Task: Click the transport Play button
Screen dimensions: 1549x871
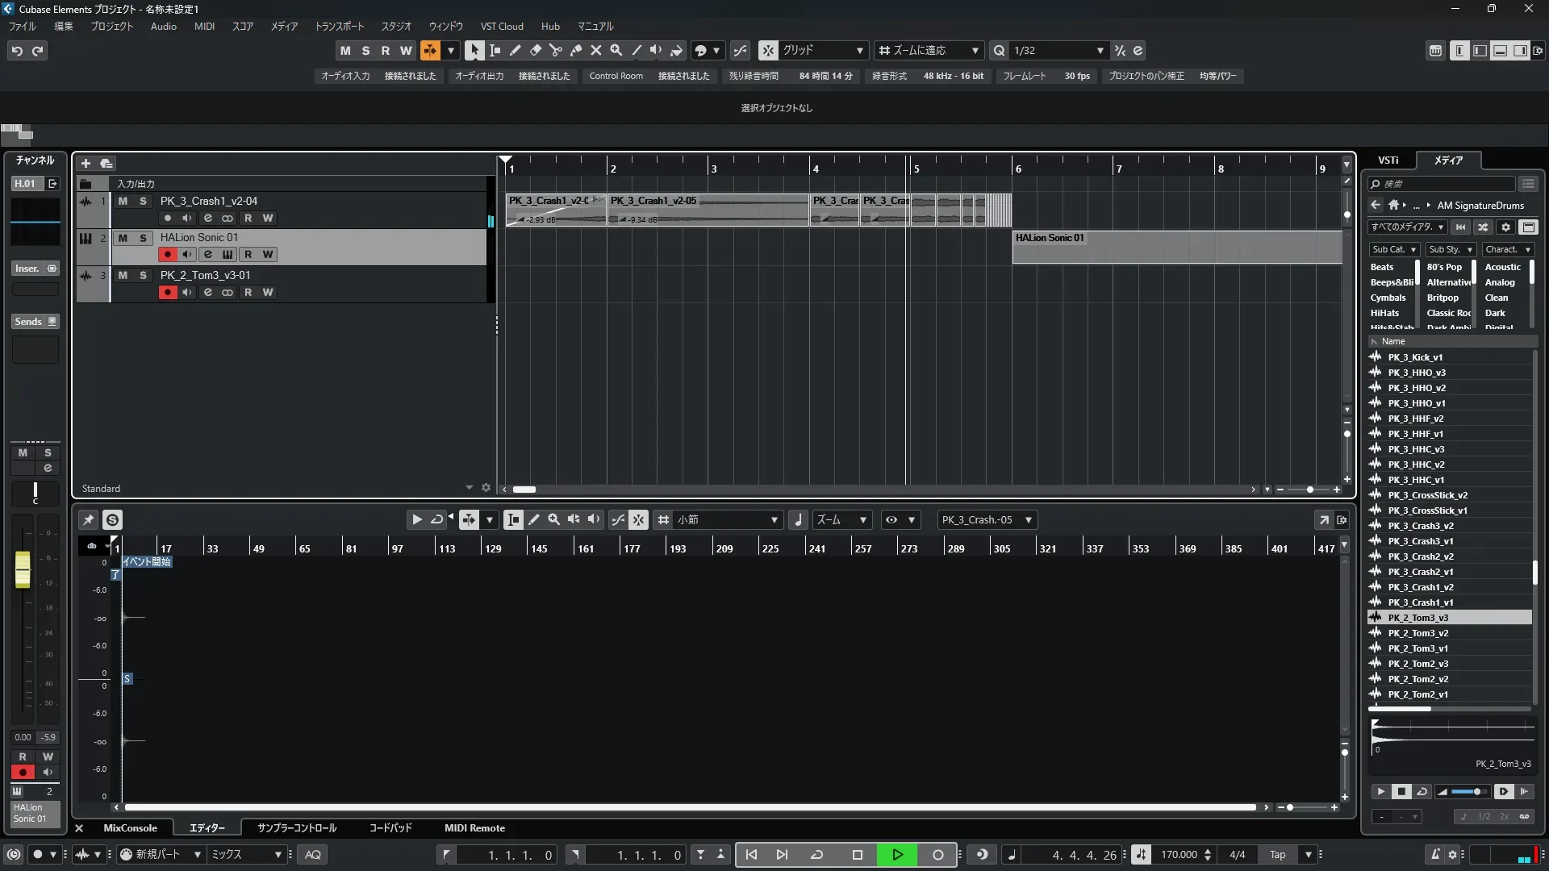Action: pyautogui.click(x=897, y=855)
